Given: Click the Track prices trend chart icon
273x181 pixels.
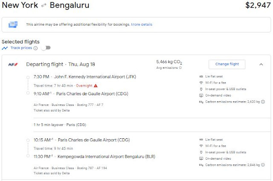Looking at the screenshot, I should click(x=5, y=48).
